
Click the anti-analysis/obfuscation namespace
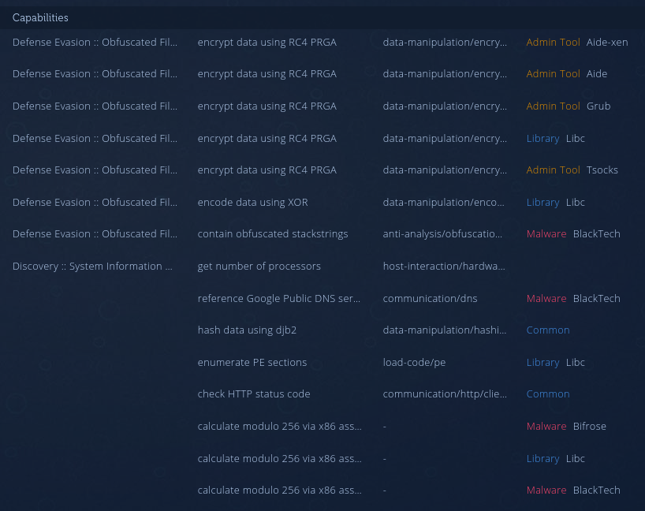[x=442, y=233]
